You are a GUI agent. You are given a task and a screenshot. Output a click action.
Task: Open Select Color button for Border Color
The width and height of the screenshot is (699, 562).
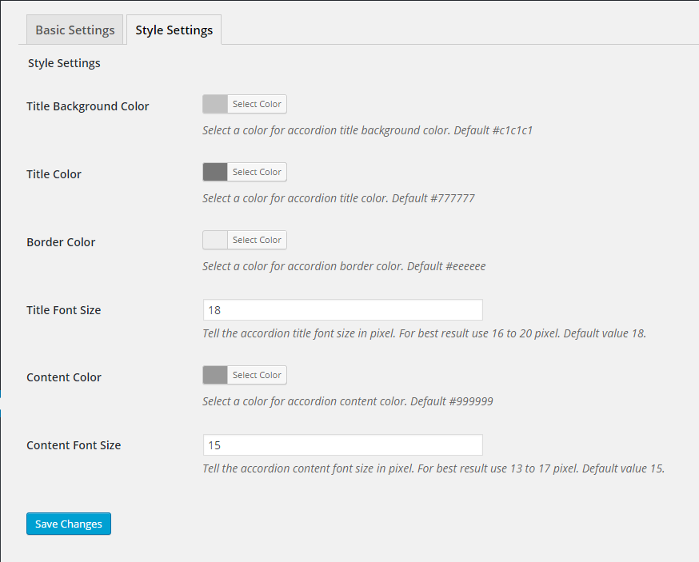pos(257,240)
